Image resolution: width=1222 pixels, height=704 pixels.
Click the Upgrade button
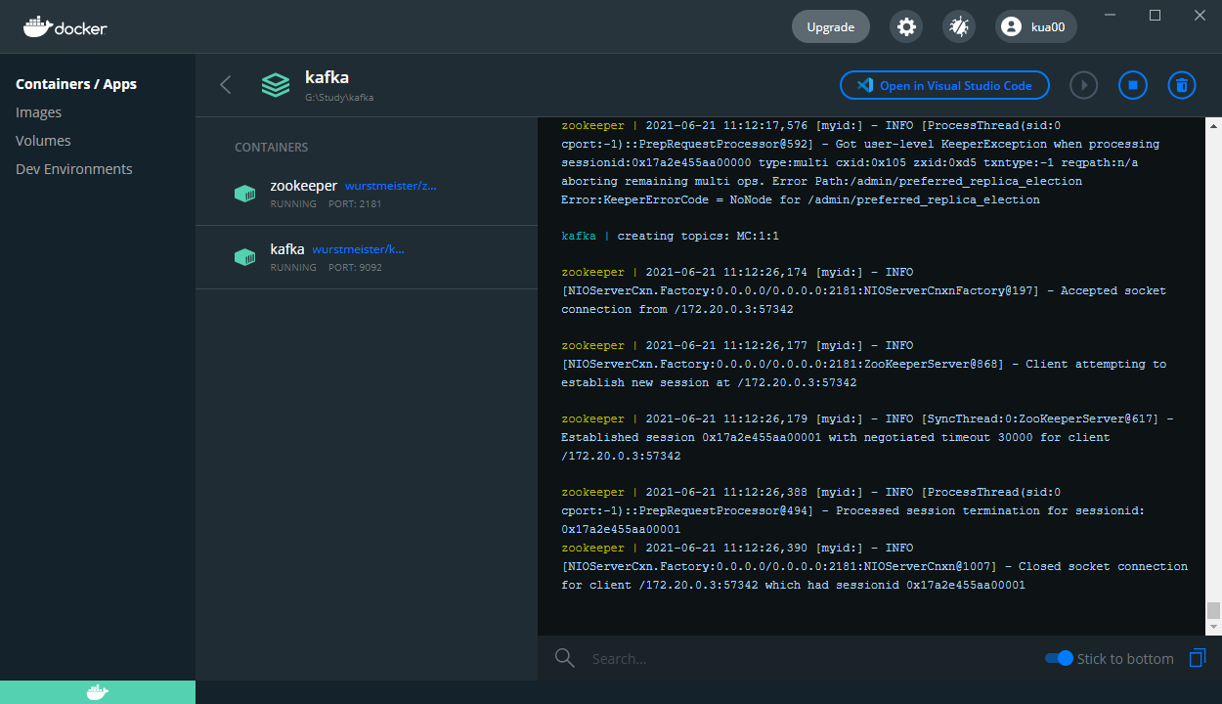pos(831,27)
